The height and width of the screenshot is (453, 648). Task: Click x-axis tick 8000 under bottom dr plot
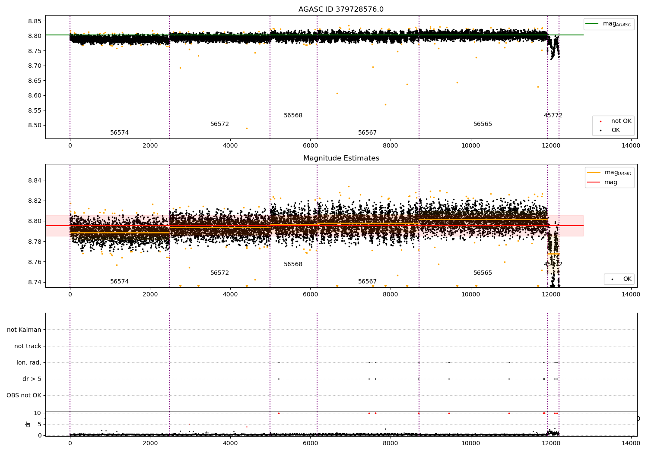(391, 443)
